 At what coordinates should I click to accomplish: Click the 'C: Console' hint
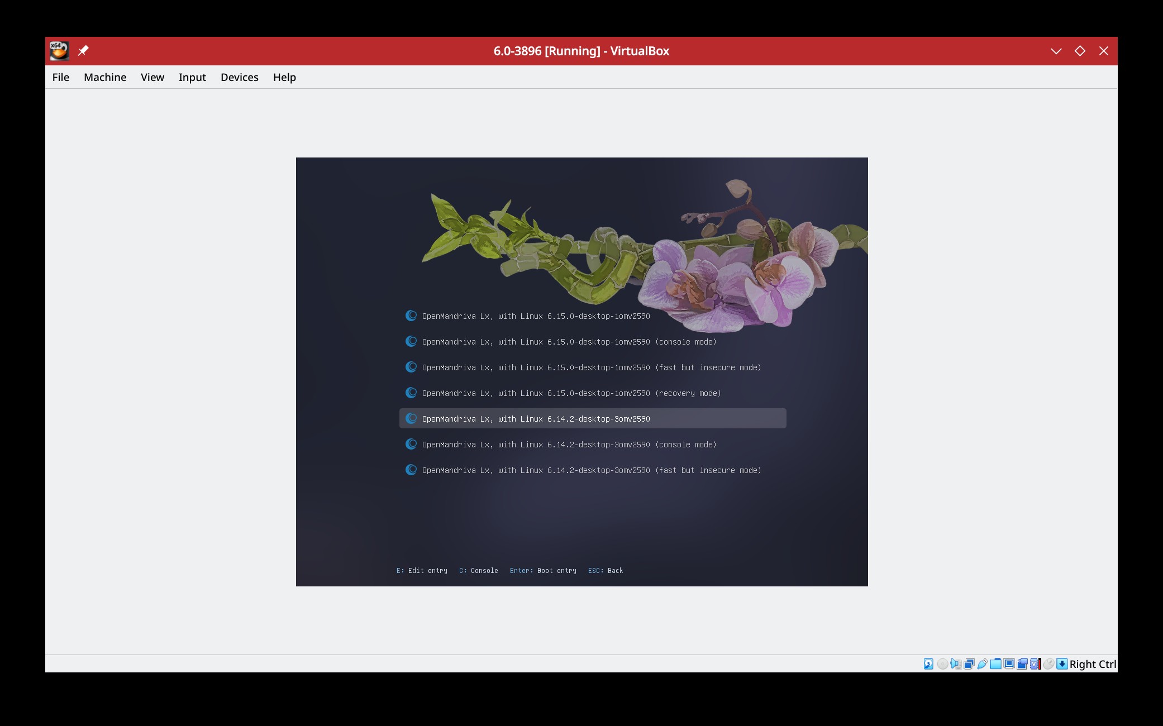click(479, 571)
